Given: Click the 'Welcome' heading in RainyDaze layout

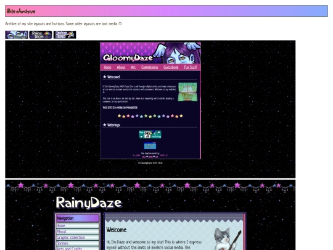Looking at the screenshot, I should (117, 230).
